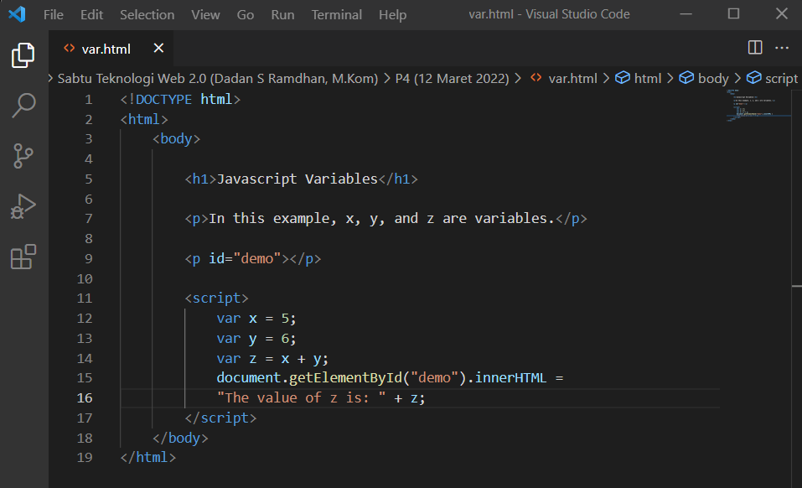Open the Run menu
Image resolution: width=802 pixels, height=488 pixels.
tap(282, 14)
